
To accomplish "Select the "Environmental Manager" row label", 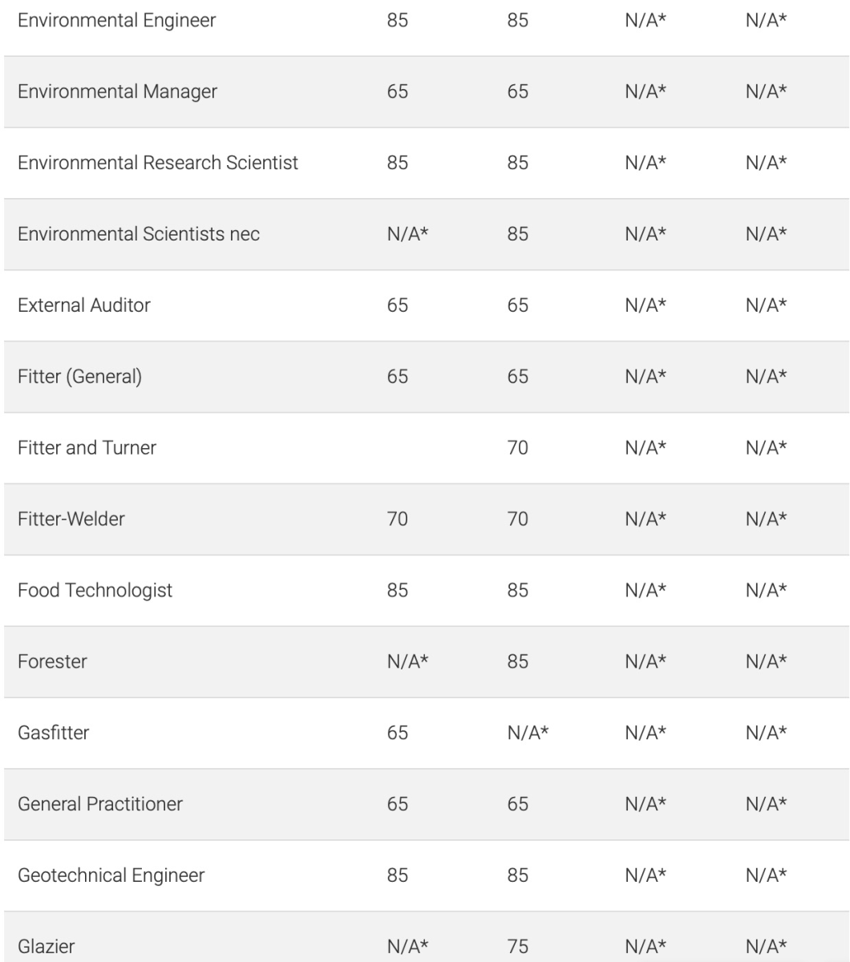I will 117,92.
